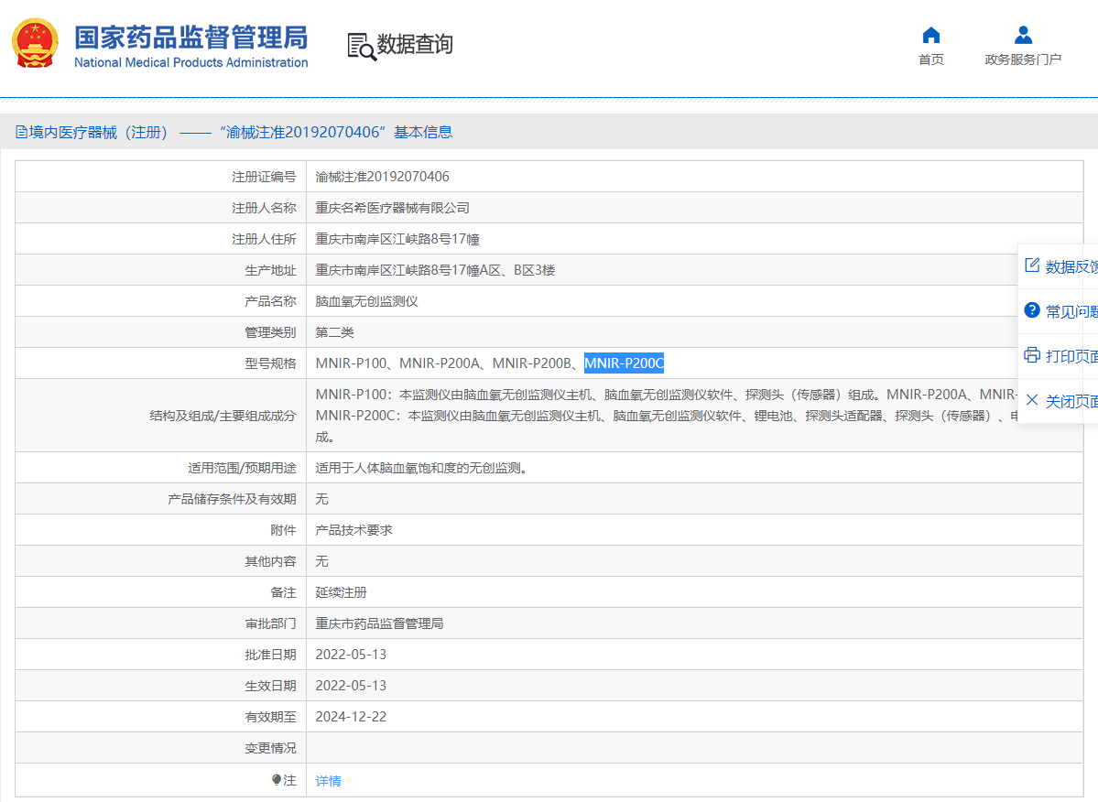The image size is (1098, 802).
Task: Select 打印页面 in the side panel
Action: (1071, 356)
